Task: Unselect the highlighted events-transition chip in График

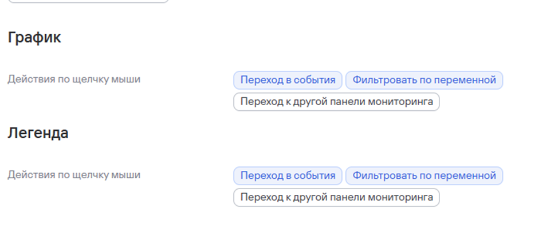Action: 288,80
